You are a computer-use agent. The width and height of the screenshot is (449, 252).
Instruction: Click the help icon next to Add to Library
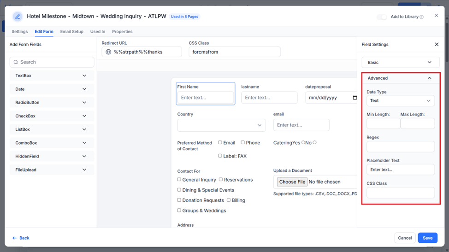pos(421,17)
